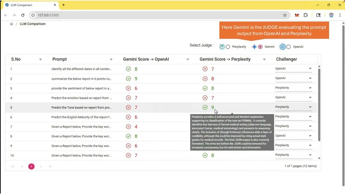Click OpenAI score 4 in row 7
The height and width of the screenshot is (194, 345).
click(x=136, y=127)
